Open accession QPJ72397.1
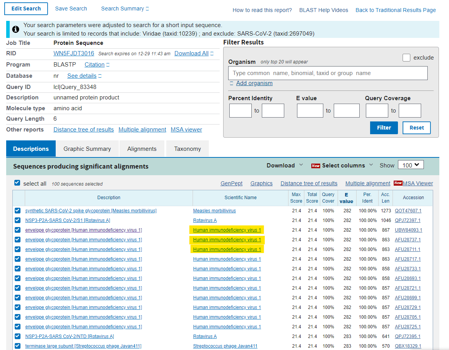This screenshot has width=449, height=350. [x=408, y=220]
